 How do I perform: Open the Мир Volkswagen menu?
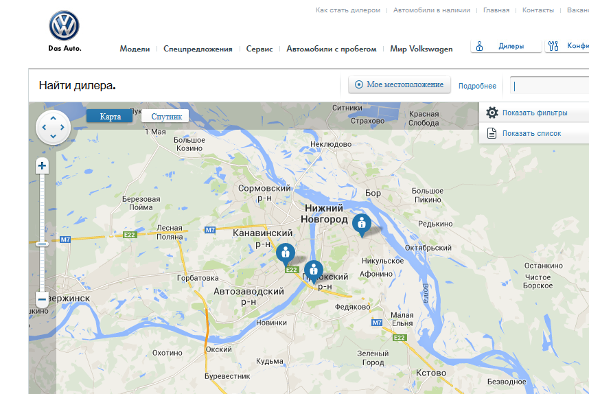pos(421,49)
